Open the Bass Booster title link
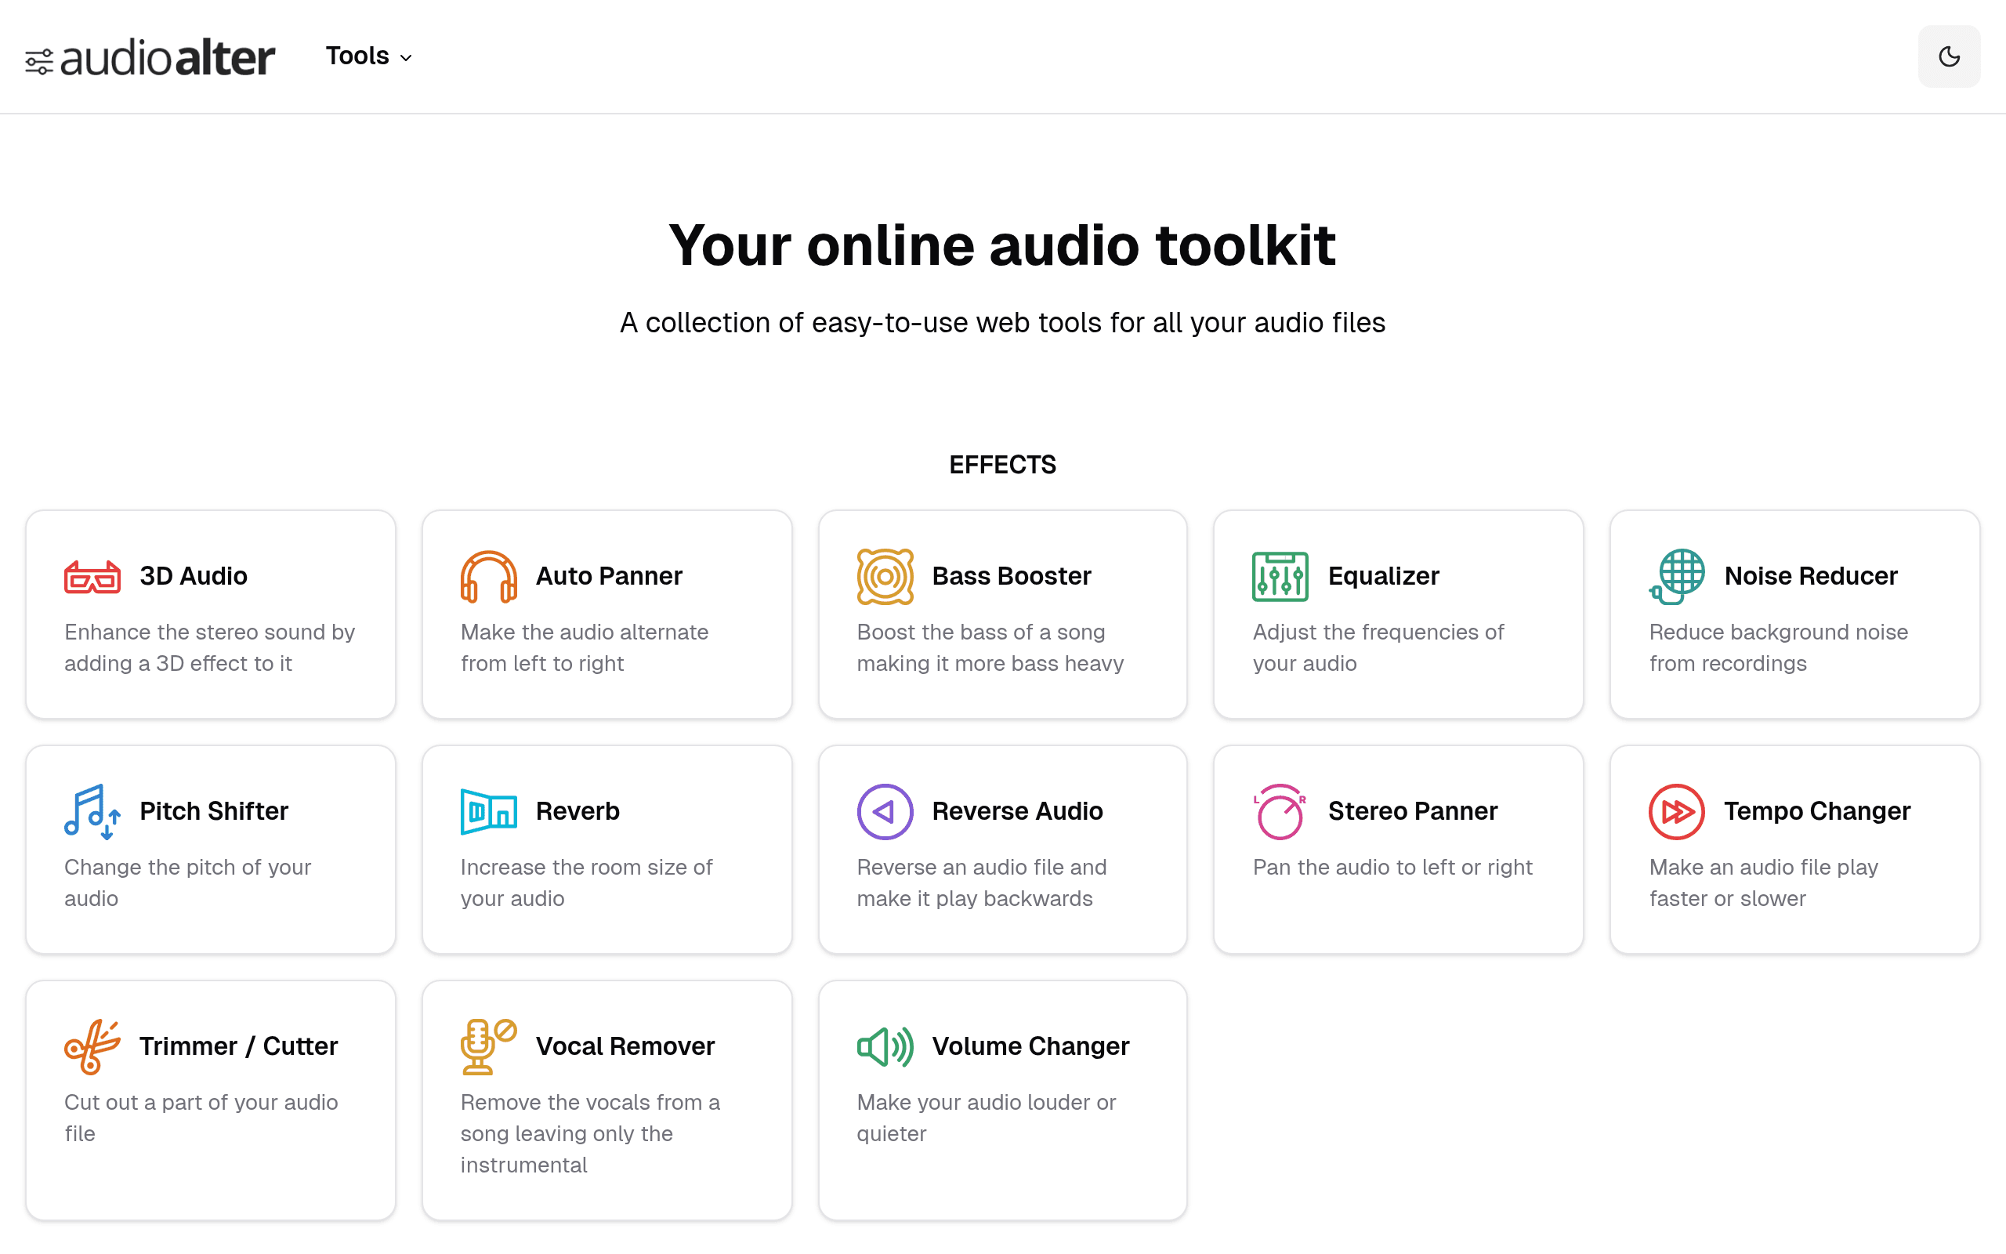The image size is (2006, 1254). [x=1012, y=576]
